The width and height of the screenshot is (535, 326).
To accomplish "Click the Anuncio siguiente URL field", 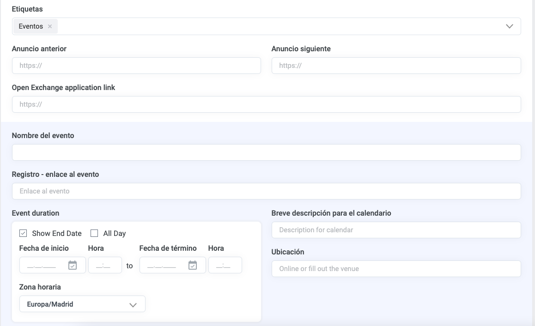I will (396, 66).
